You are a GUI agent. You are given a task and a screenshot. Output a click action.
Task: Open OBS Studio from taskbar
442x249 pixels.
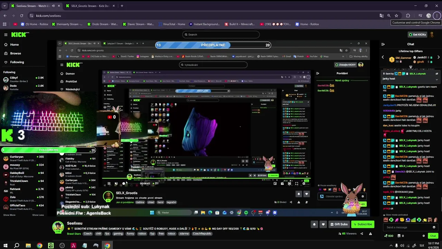(x=62, y=246)
